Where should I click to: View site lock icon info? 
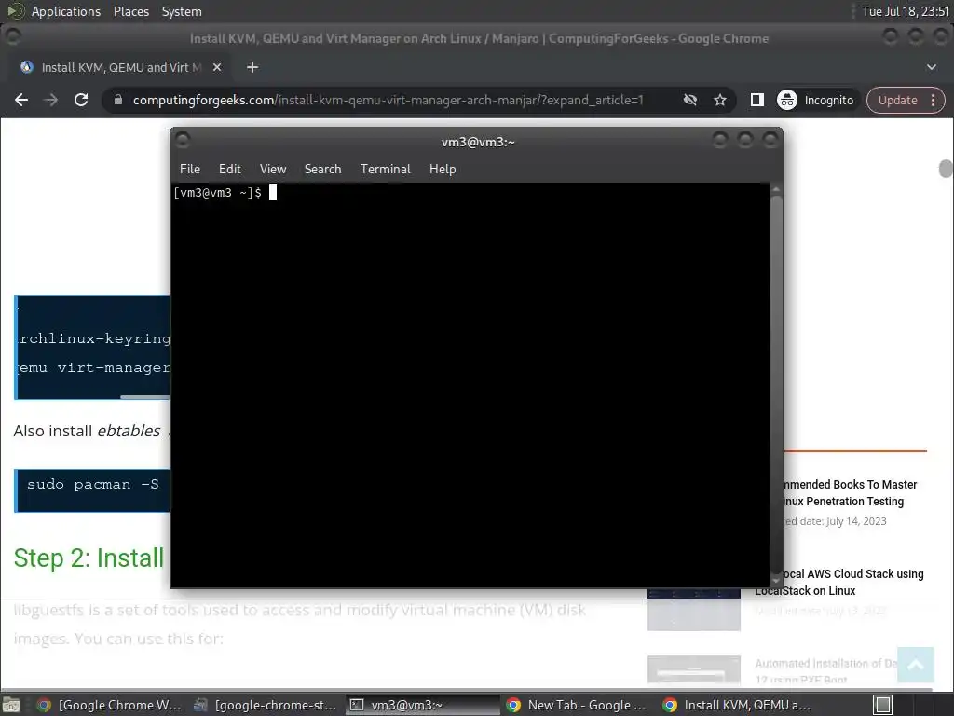(118, 100)
